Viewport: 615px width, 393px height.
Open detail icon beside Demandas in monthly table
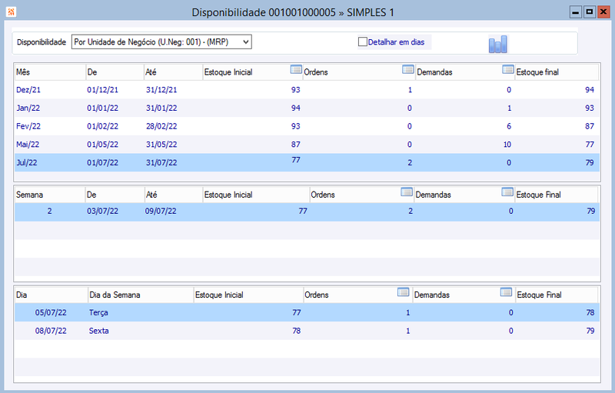pos(408,69)
